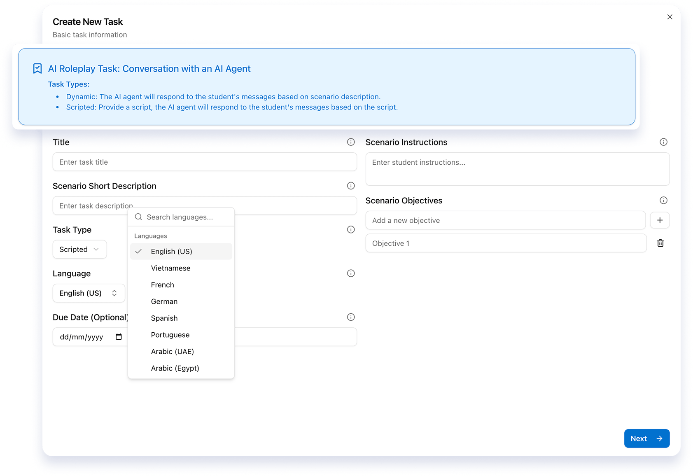Delete Objective 1 using the trash icon
The width and height of the screenshot is (693, 476).
coord(660,243)
